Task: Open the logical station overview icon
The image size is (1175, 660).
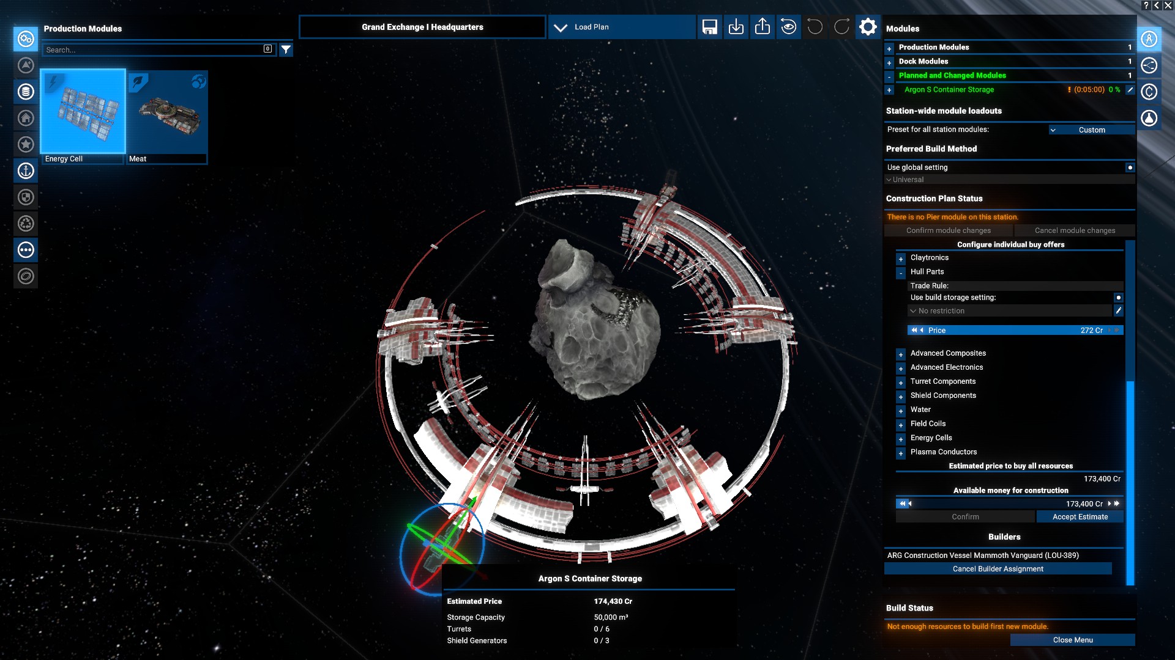Action: click(x=1149, y=65)
